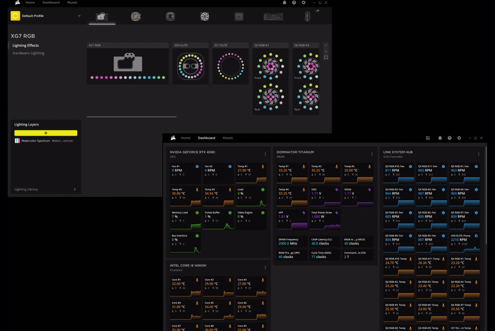Click the help icon in the lighting window
Viewport: 495px width, 331px height.
(x=294, y=2)
